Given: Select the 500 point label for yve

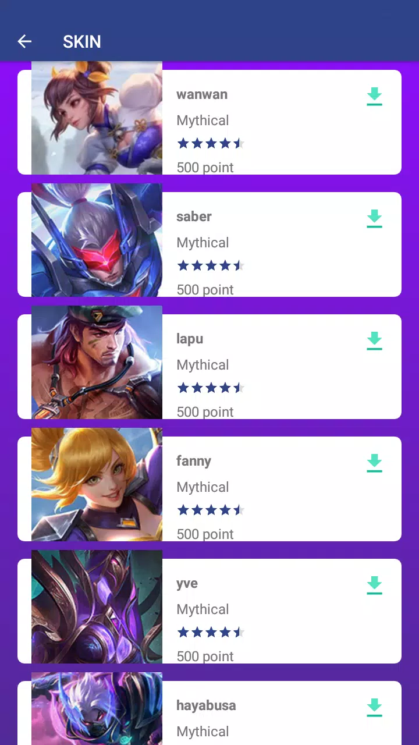Looking at the screenshot, I should click(205, 656).
